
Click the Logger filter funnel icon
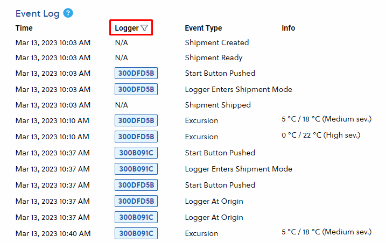pyautogui.click(x=144, y=28)
